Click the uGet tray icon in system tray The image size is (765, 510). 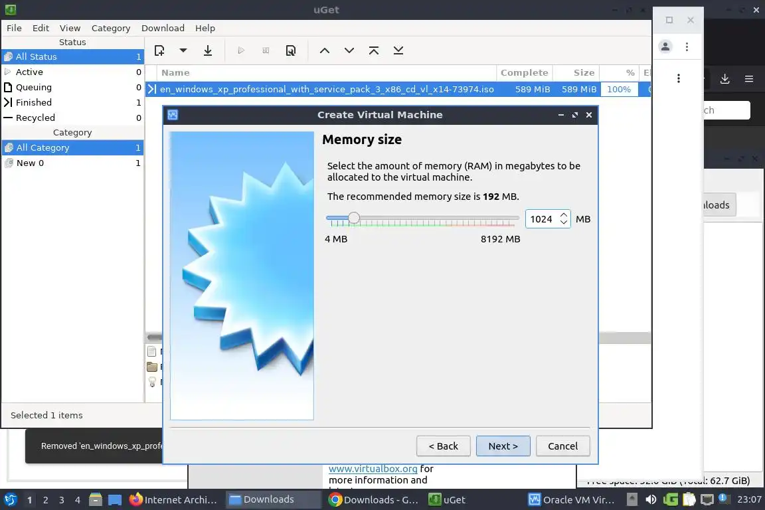coord(671,500)
